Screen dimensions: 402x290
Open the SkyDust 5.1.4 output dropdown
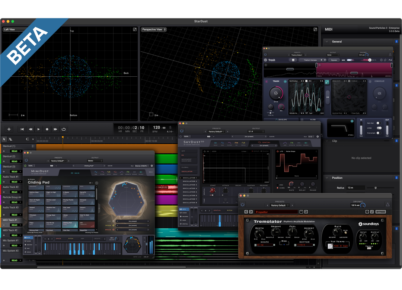256,131
